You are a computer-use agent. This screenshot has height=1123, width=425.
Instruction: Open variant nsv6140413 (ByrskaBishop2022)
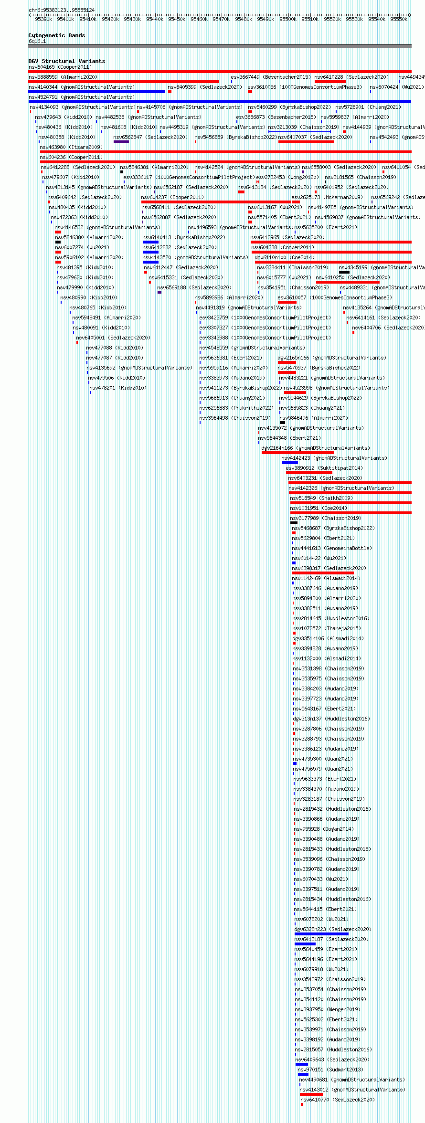pyautogui.click(x=184, y=237)
